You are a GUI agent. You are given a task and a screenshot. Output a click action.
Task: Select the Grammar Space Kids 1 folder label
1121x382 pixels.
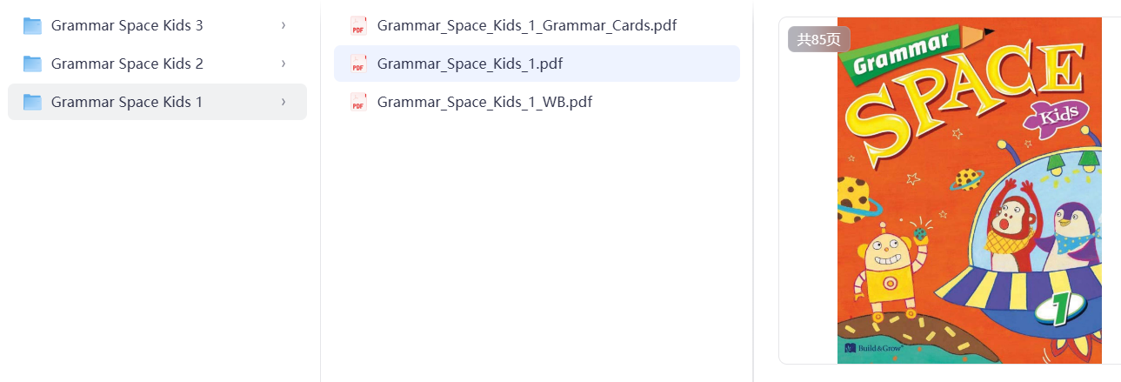point(127,102)
